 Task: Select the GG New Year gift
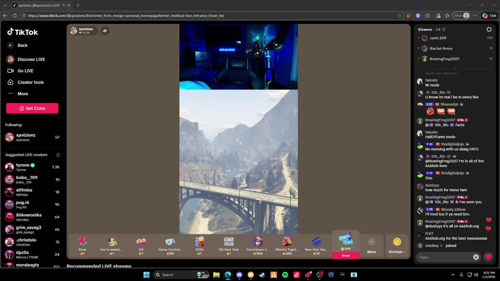pos(229,245)
